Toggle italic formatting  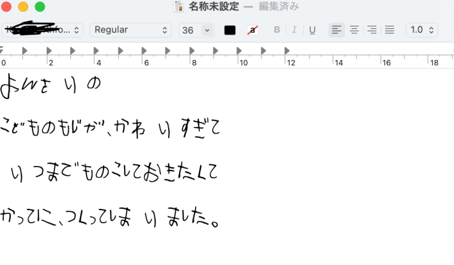(x=295, y=30)
